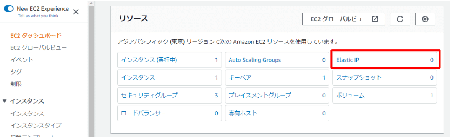Toggle the New EC2 Experience switch

tap(9, 9)
